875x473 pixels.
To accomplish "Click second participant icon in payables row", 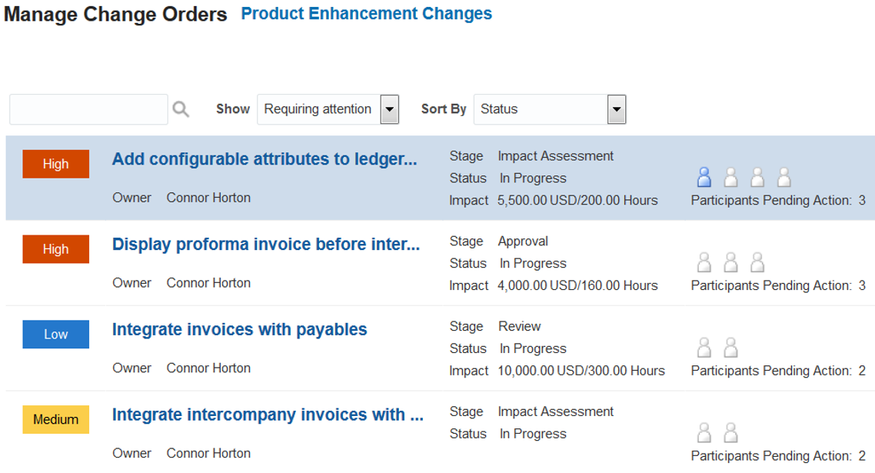I will (x=731, y=348).
